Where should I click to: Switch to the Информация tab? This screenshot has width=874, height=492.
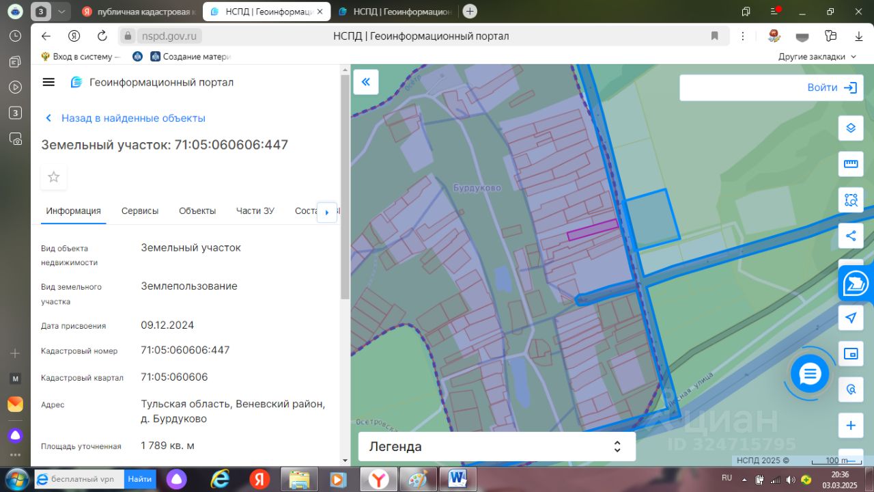74,211
